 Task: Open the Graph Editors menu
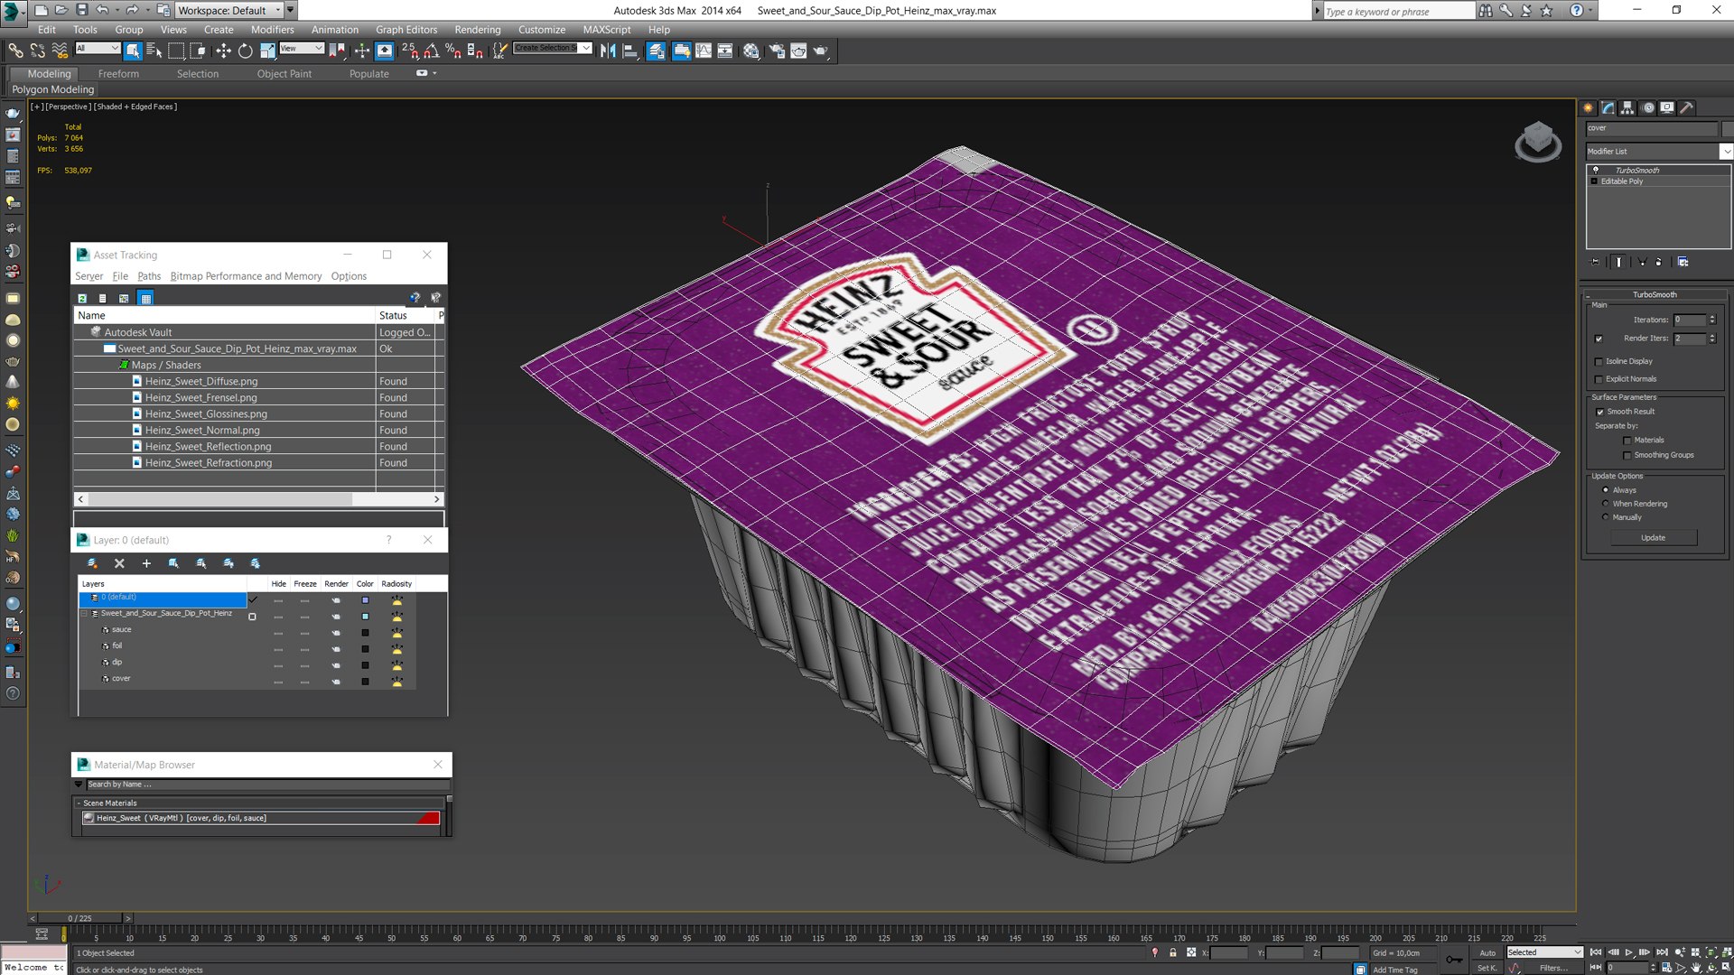click(x=406, y=30)
